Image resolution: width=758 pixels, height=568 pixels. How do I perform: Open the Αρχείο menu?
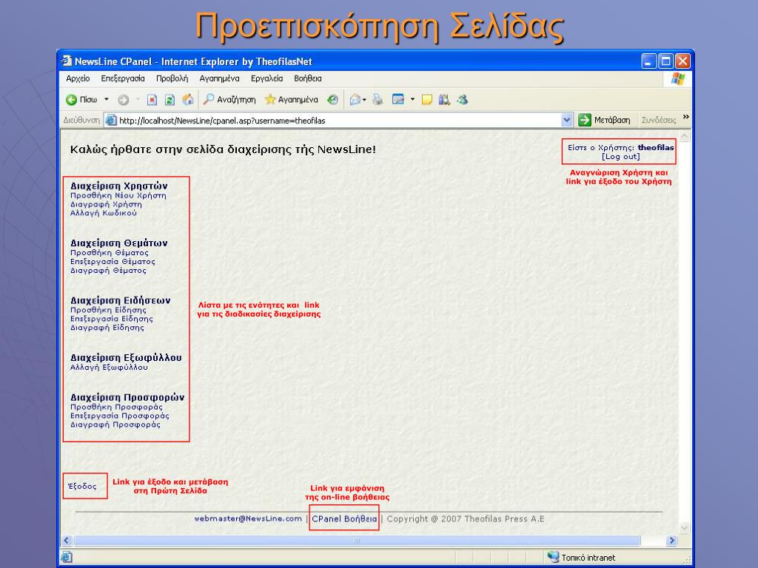78,78
